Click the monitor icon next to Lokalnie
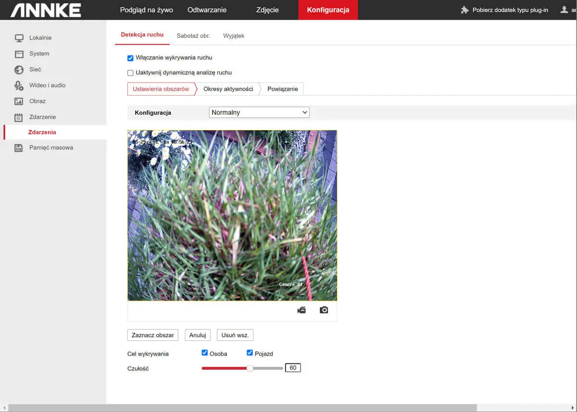Screen dimensions: 577x412 (19, 38)
